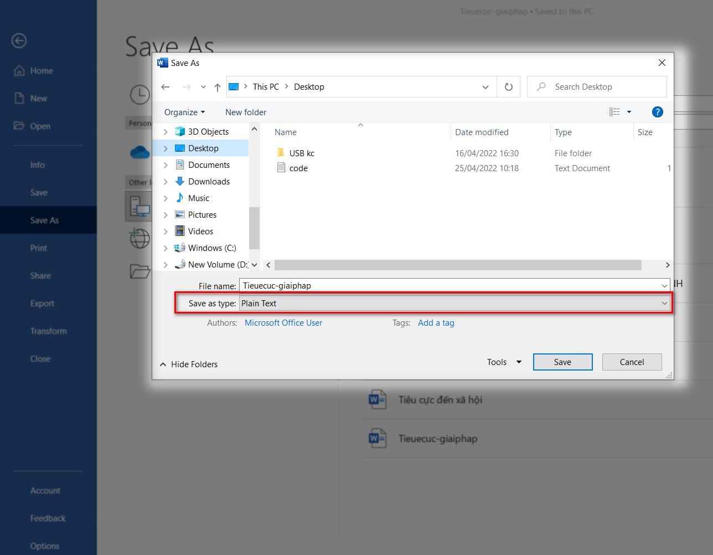Viewport: 713px width, 555px height.
Task: Open the Help question mark icon
Action: pos(657,112)
